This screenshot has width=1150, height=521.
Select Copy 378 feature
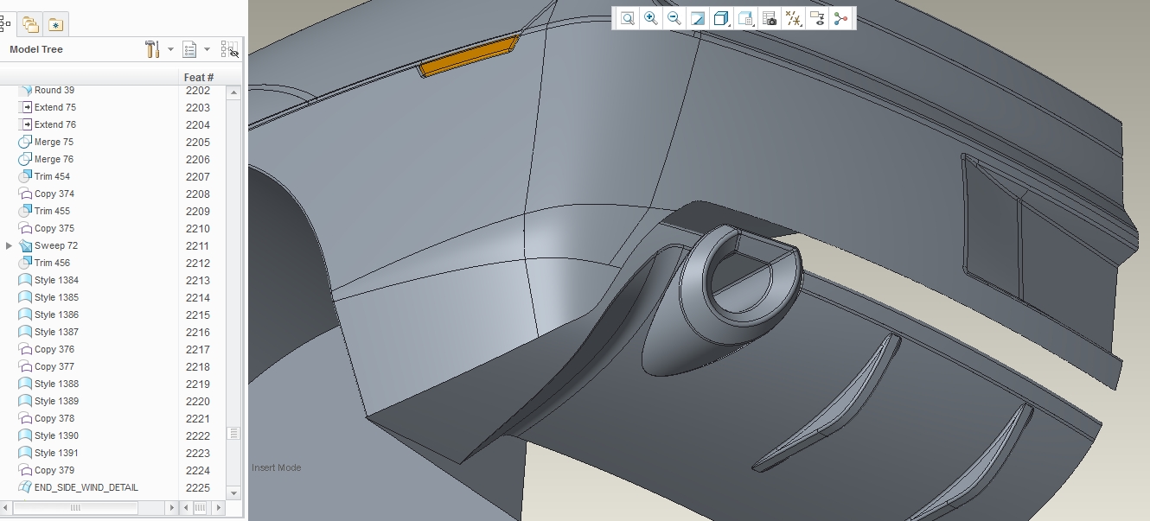54,418
